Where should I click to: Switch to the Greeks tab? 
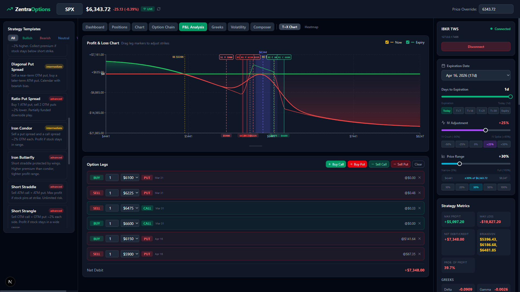[217, 27]
